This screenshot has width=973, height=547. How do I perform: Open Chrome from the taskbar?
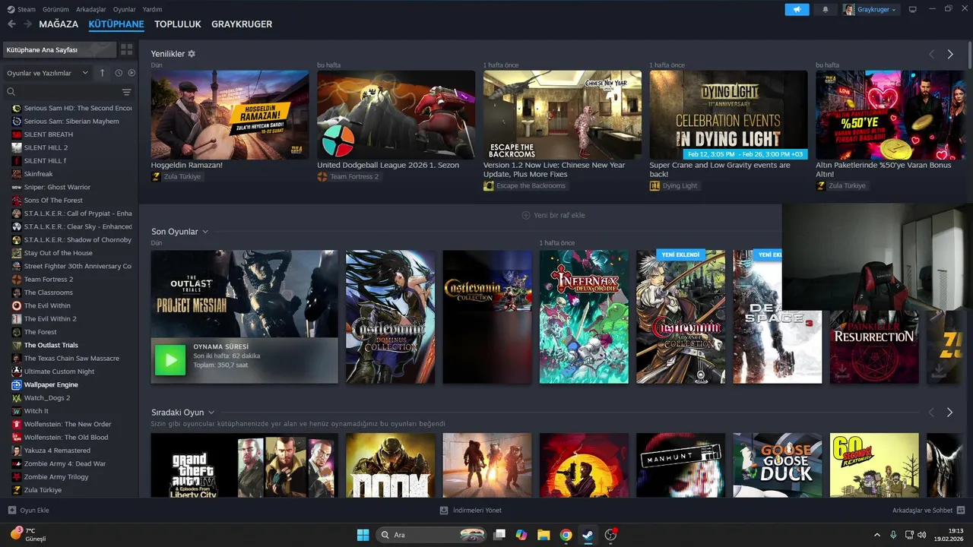point(566,535)
